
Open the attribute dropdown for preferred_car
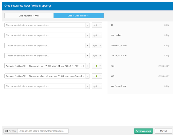pos(87,86)
